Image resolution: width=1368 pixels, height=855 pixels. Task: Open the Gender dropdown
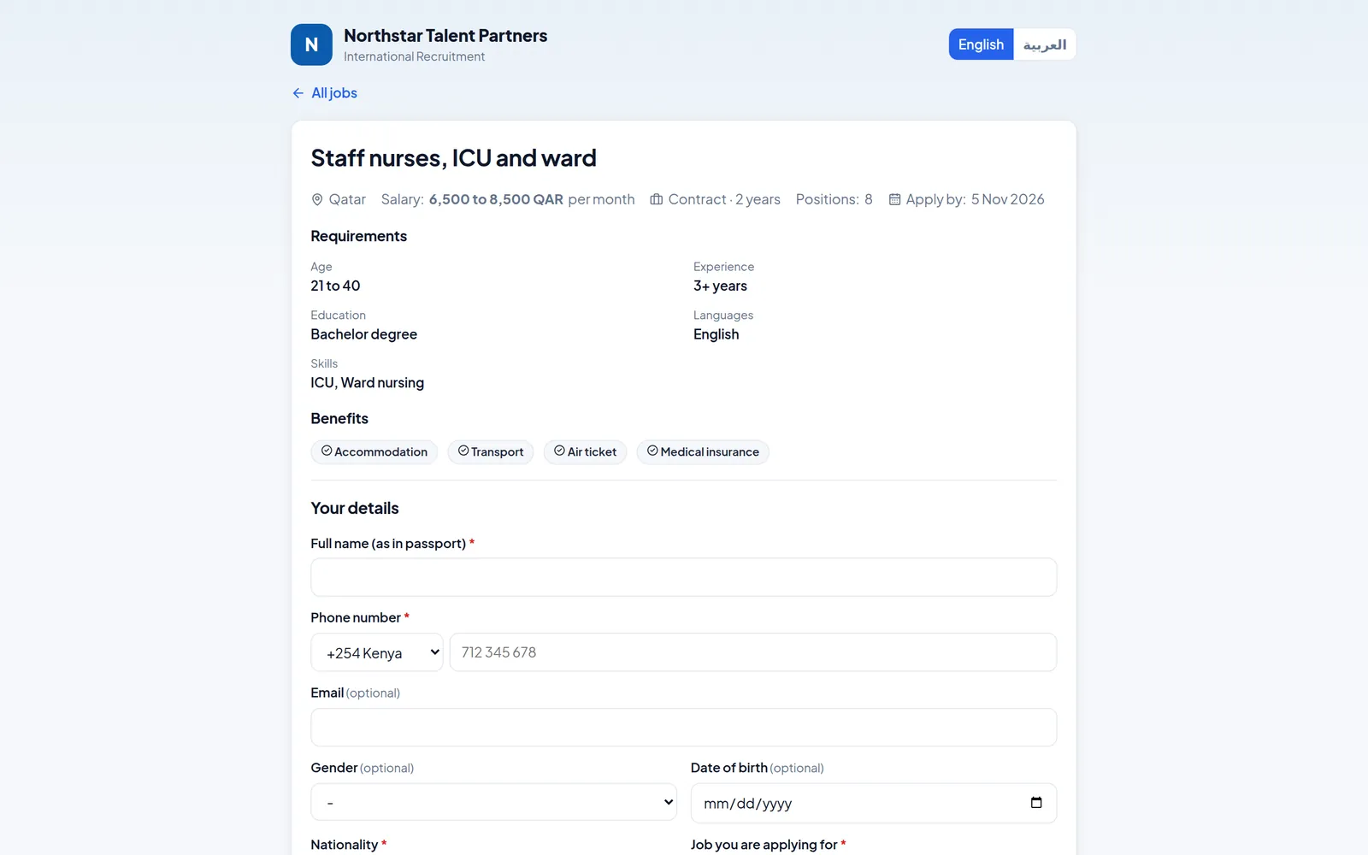click(x=494, y=802)
